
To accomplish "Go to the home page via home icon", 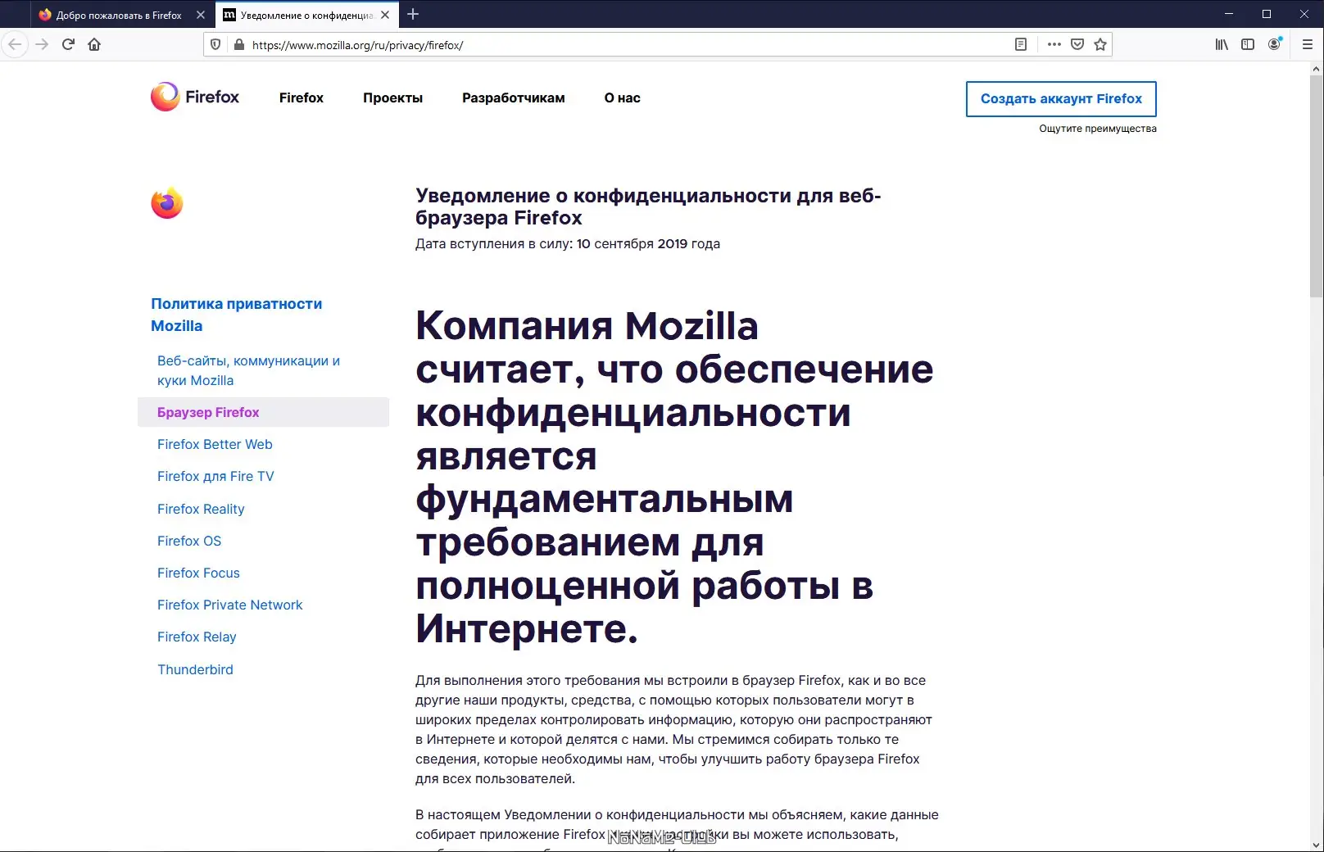I will [x=94, y=44].
